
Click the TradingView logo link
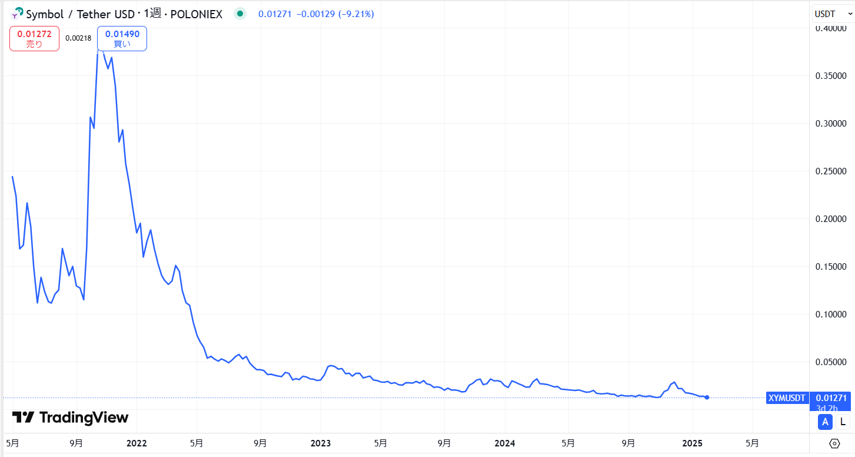coord(70,418)
